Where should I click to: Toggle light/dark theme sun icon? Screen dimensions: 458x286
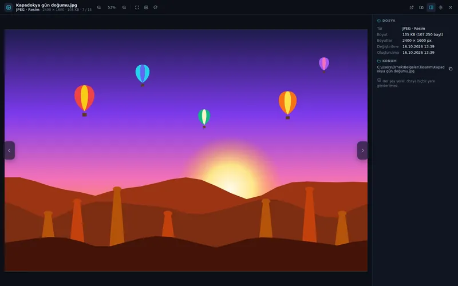point(441,7)
